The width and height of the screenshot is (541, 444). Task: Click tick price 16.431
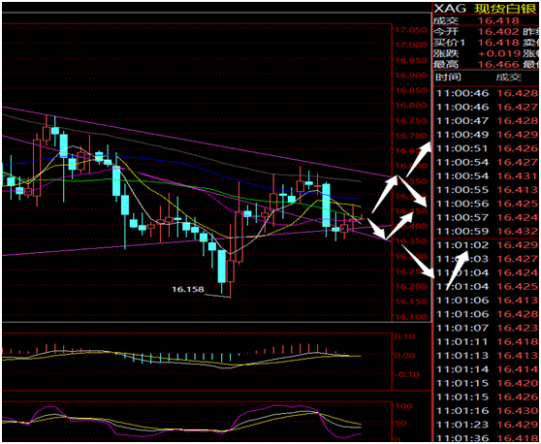[517, 175]
